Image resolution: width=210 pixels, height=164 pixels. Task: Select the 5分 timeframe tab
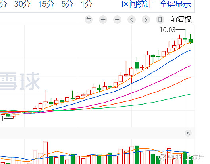tap(67, 4)
